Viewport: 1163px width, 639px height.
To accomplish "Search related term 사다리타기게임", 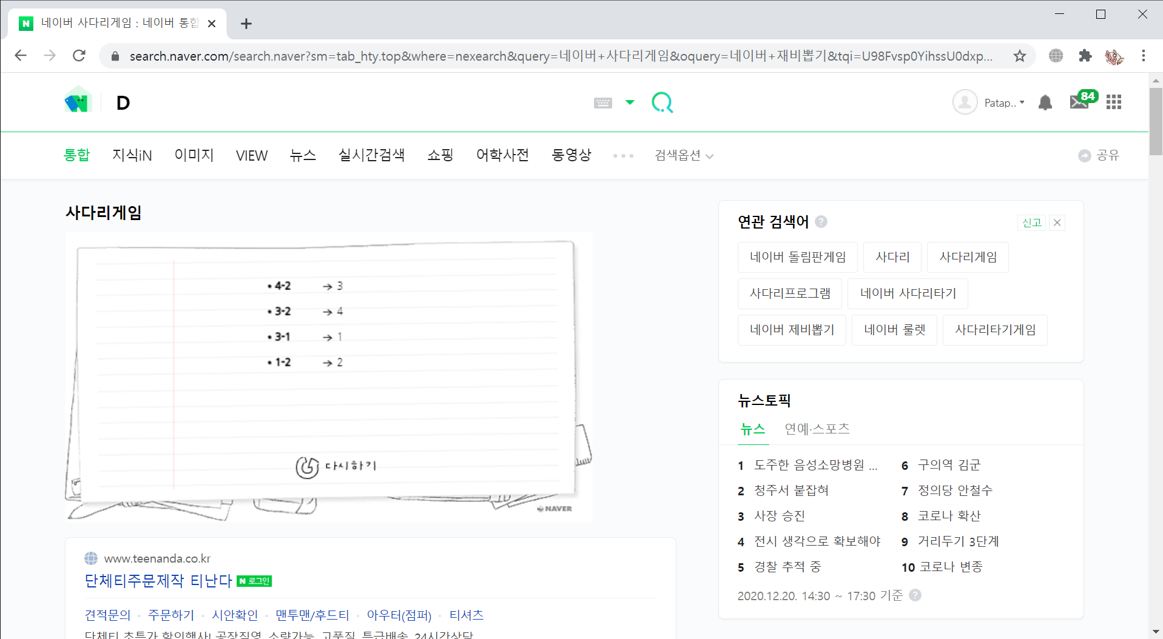I will tap(995, 330).
